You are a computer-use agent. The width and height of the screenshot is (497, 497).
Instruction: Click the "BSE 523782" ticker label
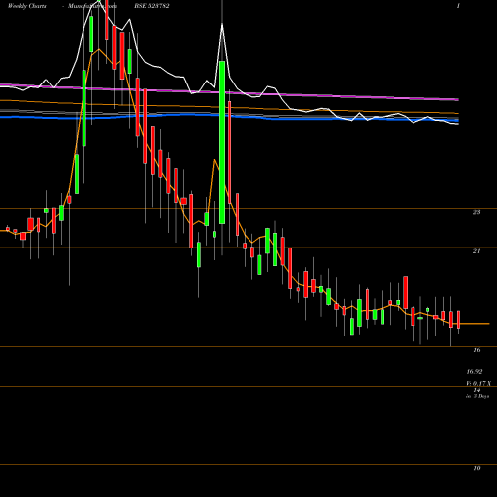click(x=152, y=6)
